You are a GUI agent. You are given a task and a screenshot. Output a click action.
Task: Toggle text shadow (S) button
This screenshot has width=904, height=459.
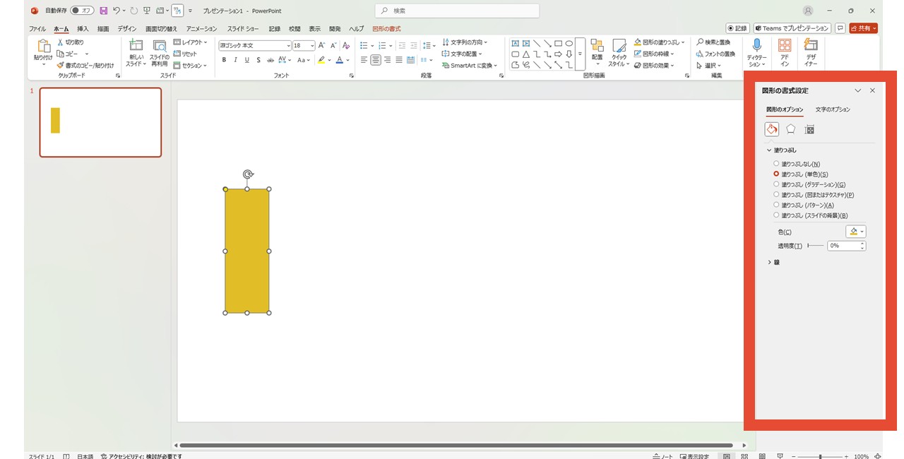258,60
